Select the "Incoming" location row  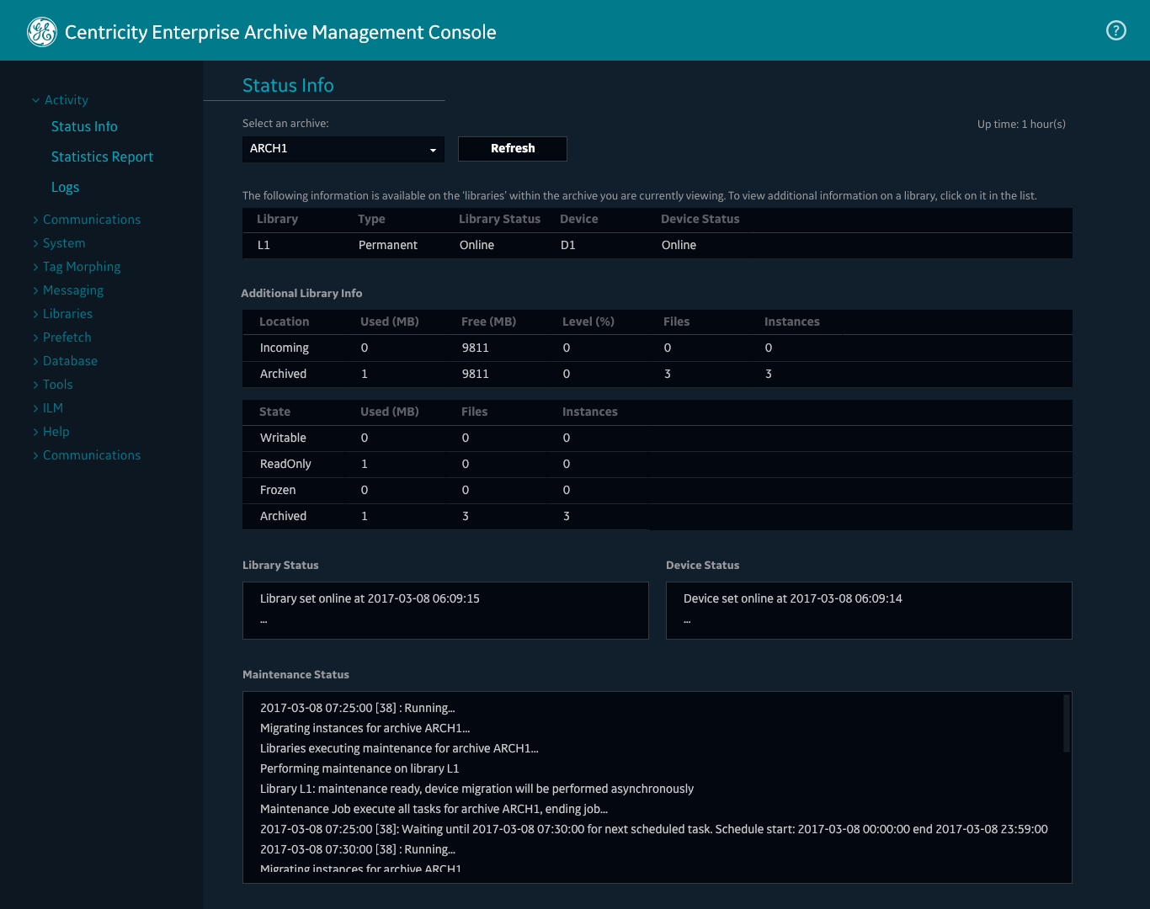click(658, 348)
